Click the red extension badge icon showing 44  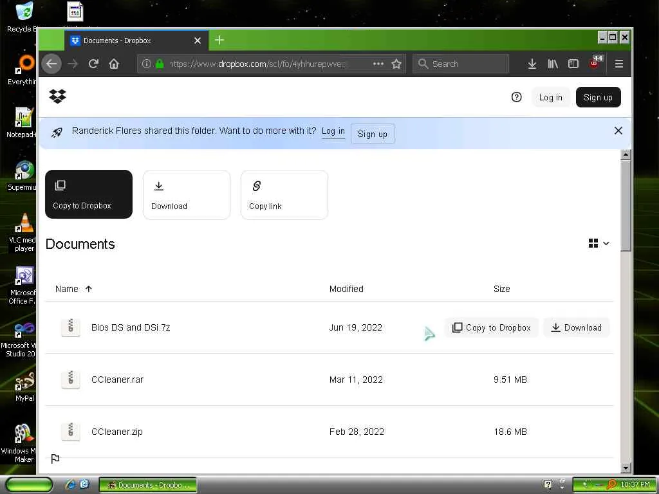595,62
